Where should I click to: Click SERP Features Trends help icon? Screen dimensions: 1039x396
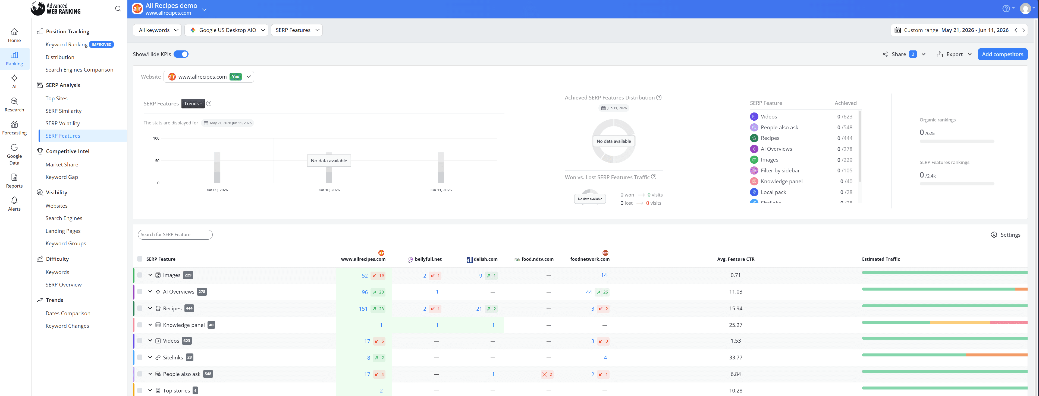coord(209,104)
